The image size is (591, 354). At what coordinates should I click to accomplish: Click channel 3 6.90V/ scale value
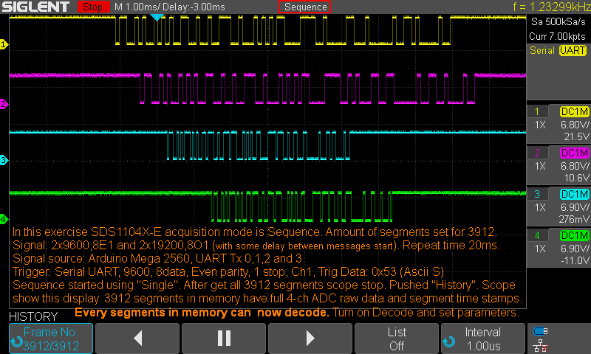click(x=575, y=207)
